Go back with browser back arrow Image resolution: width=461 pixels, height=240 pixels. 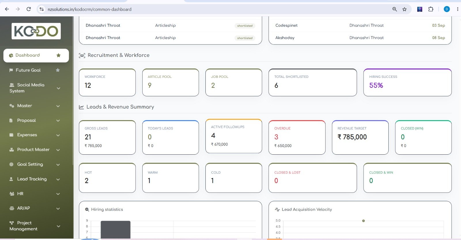pos(7,9)
